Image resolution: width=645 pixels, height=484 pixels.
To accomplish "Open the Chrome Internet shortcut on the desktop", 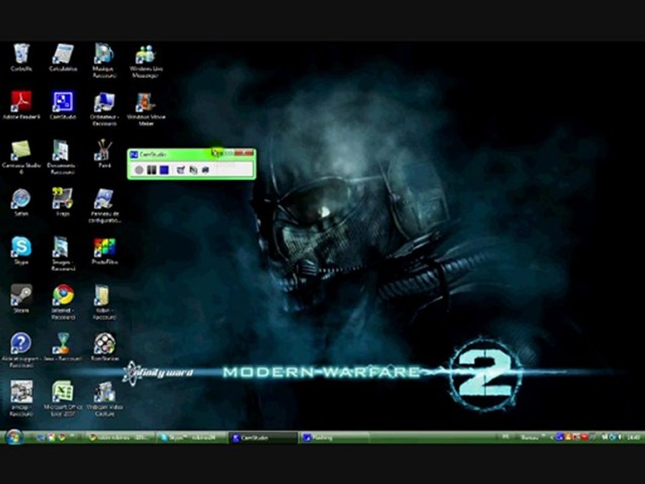I will pos(63,302).
